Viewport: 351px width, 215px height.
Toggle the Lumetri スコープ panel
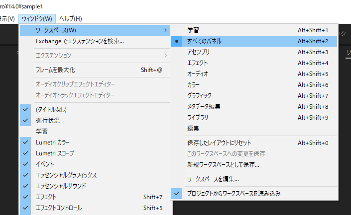95,153
